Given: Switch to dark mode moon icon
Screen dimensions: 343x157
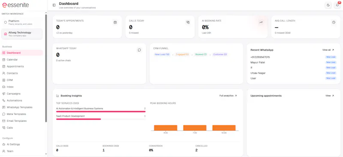Looking at the screenshot, I should [328, 5].
